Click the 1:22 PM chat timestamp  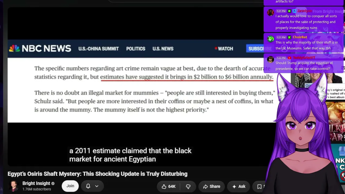click(281, 58)
